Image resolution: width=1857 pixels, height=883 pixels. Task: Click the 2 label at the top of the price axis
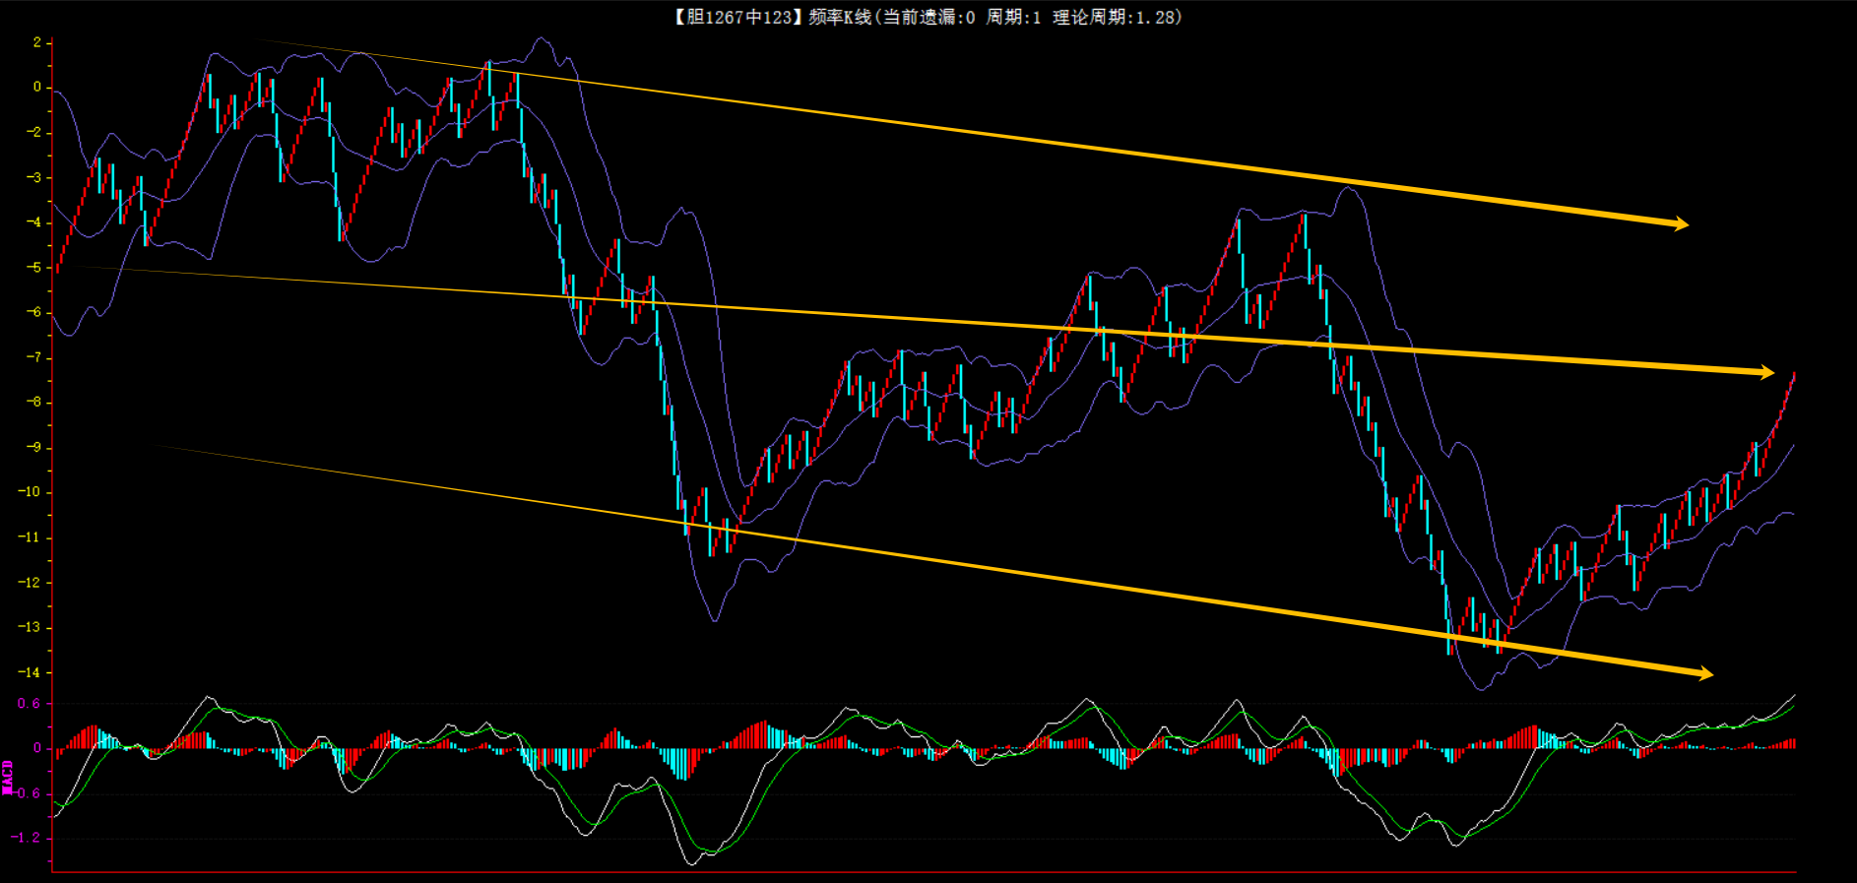point(36,42)
